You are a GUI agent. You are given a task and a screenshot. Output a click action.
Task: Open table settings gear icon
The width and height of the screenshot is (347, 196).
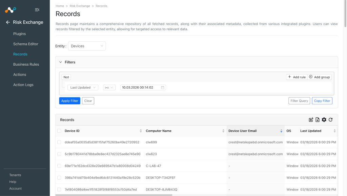[324, 120]
